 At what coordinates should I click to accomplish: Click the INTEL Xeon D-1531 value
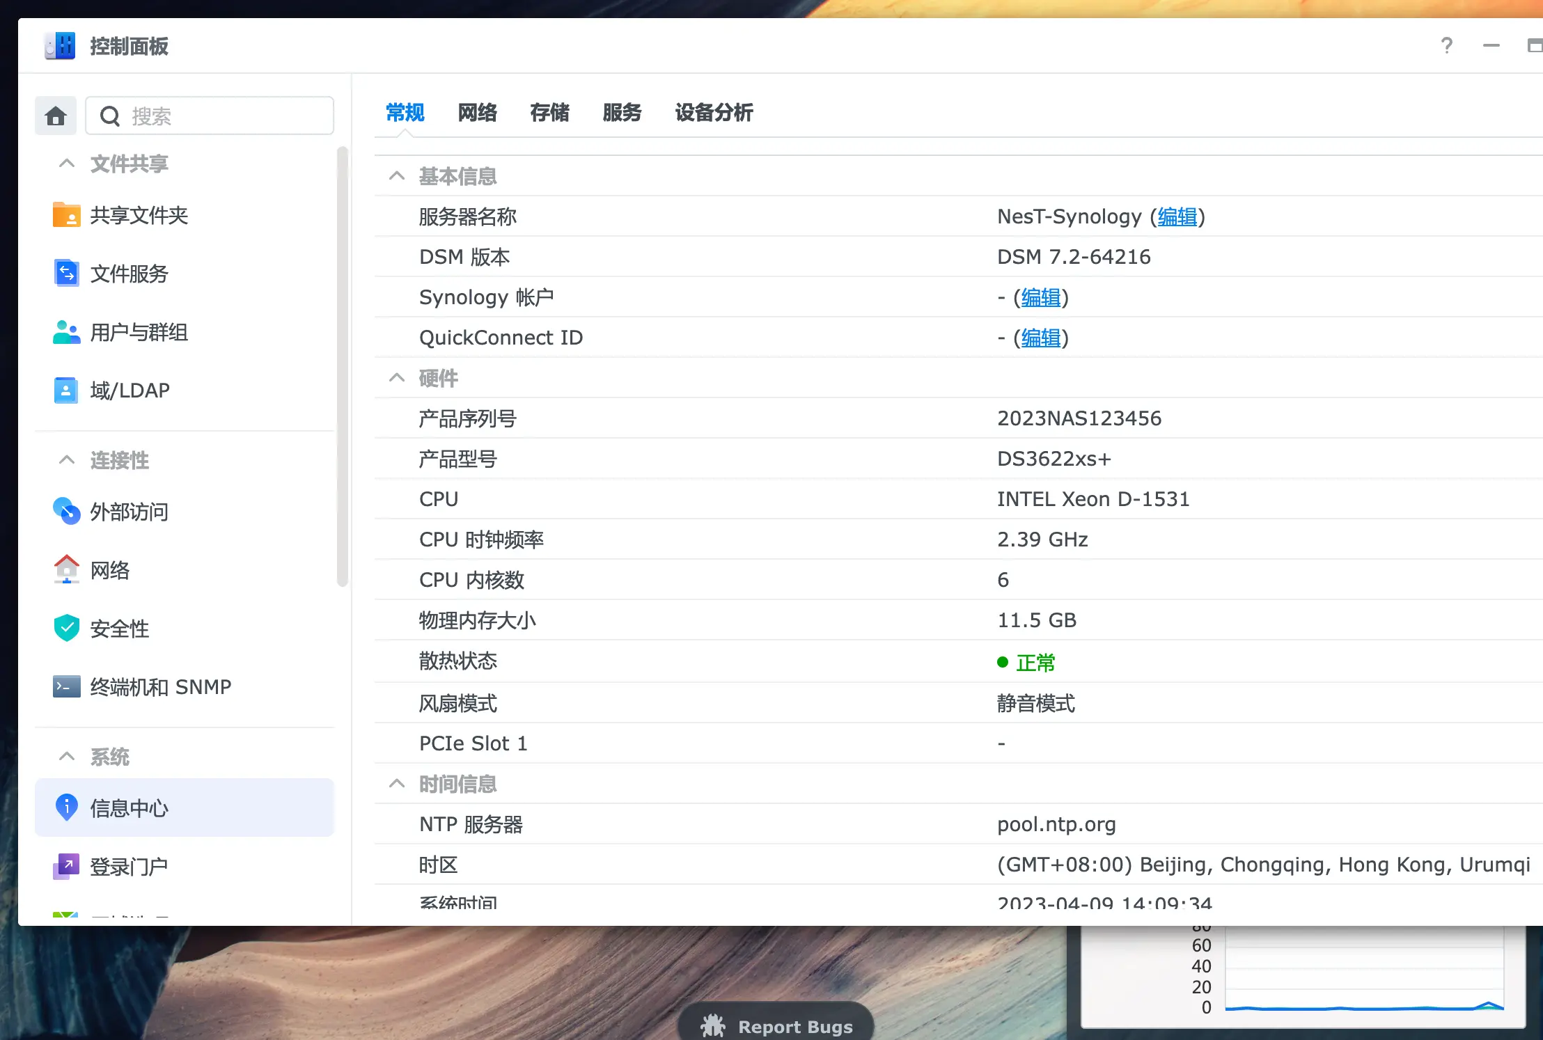coord(1093,499)
